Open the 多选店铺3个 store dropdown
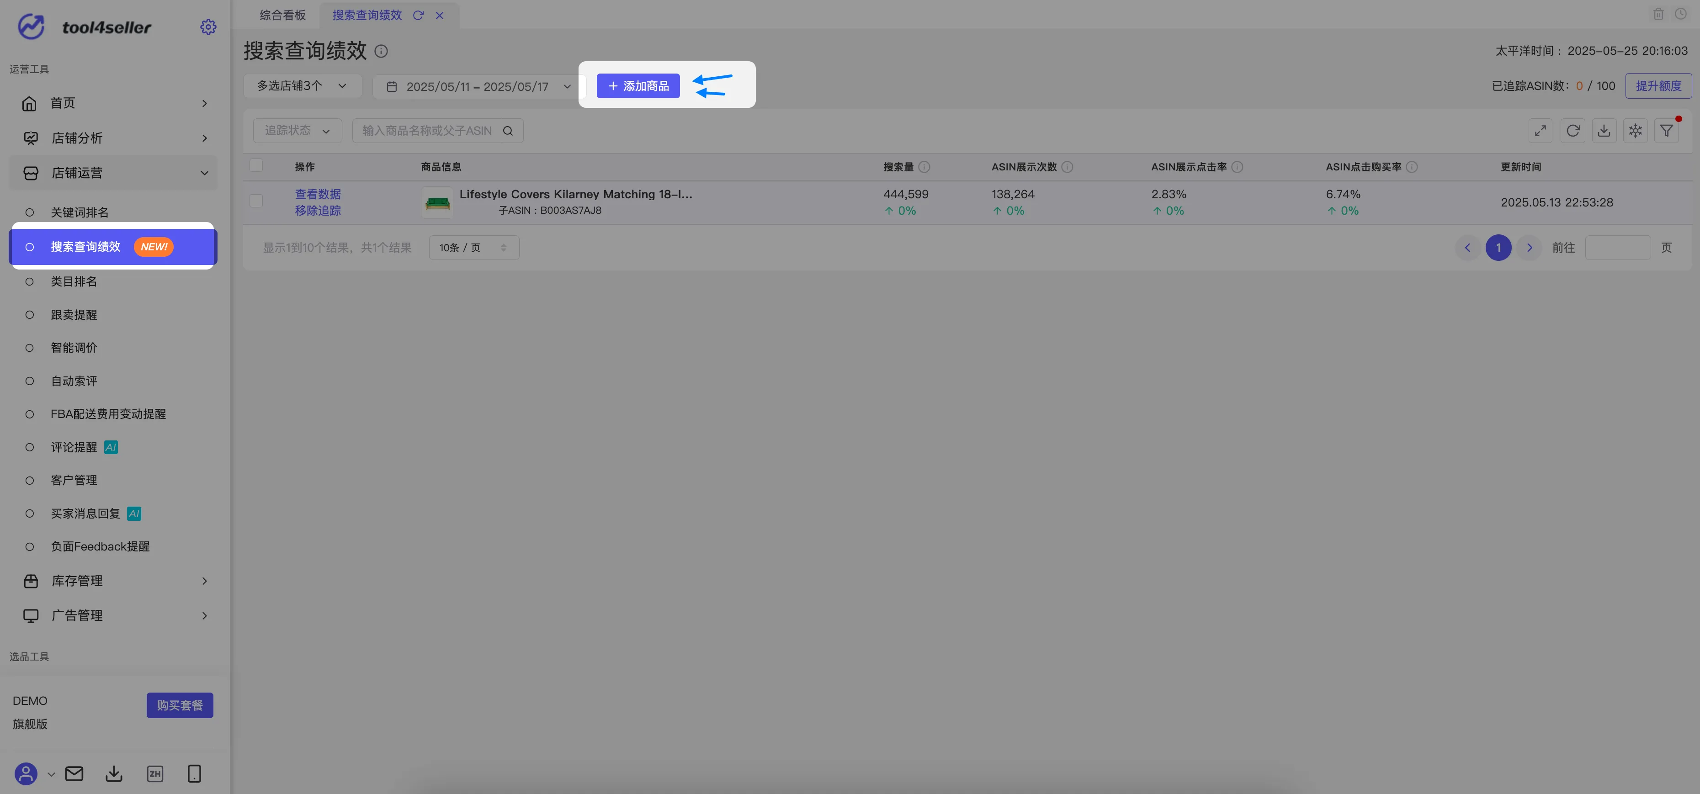The width and height of the screenshot is (1700, 794). [x=302, y=86]
